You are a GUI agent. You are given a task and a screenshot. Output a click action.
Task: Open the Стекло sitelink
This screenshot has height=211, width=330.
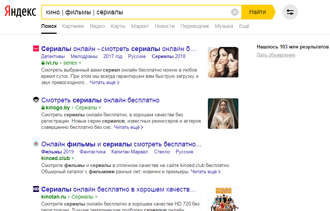click(x=162, y=152)
